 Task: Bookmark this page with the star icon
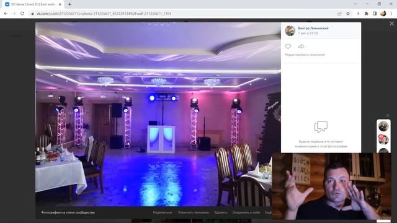(x=348, y=14)
